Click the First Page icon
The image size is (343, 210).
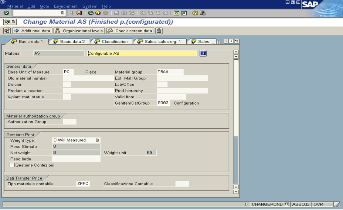[143, 13]
